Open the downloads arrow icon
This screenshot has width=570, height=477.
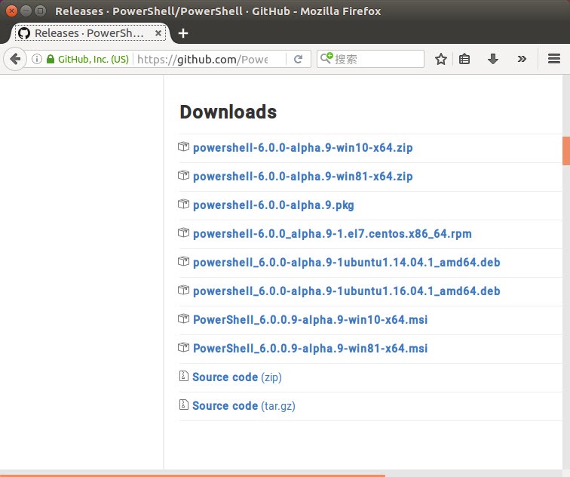pos(493,59)
